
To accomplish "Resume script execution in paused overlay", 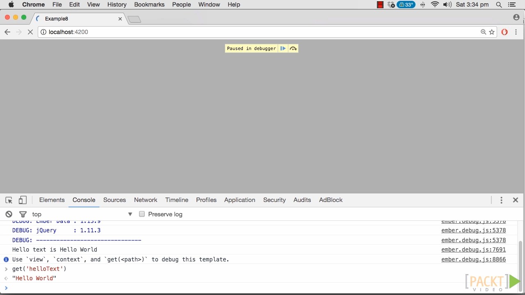I will click(x=283, y=48).
